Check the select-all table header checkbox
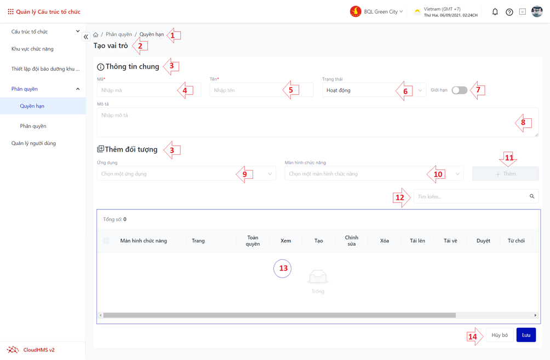Screen dimensions: 550x360 [x=106, y=241]
